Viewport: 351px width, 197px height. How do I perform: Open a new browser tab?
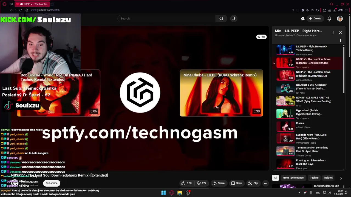52,4
